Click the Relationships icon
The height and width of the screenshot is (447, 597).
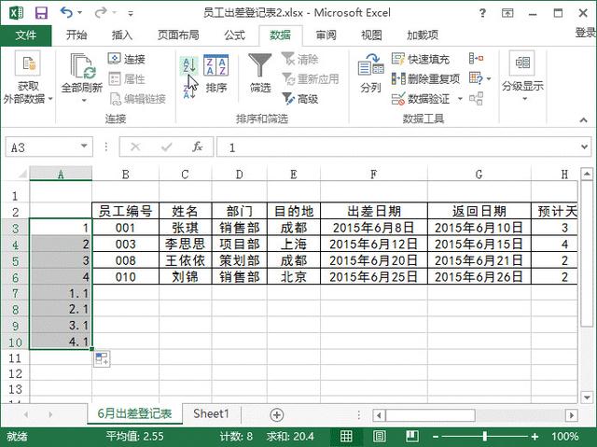[x=477, y=99]
